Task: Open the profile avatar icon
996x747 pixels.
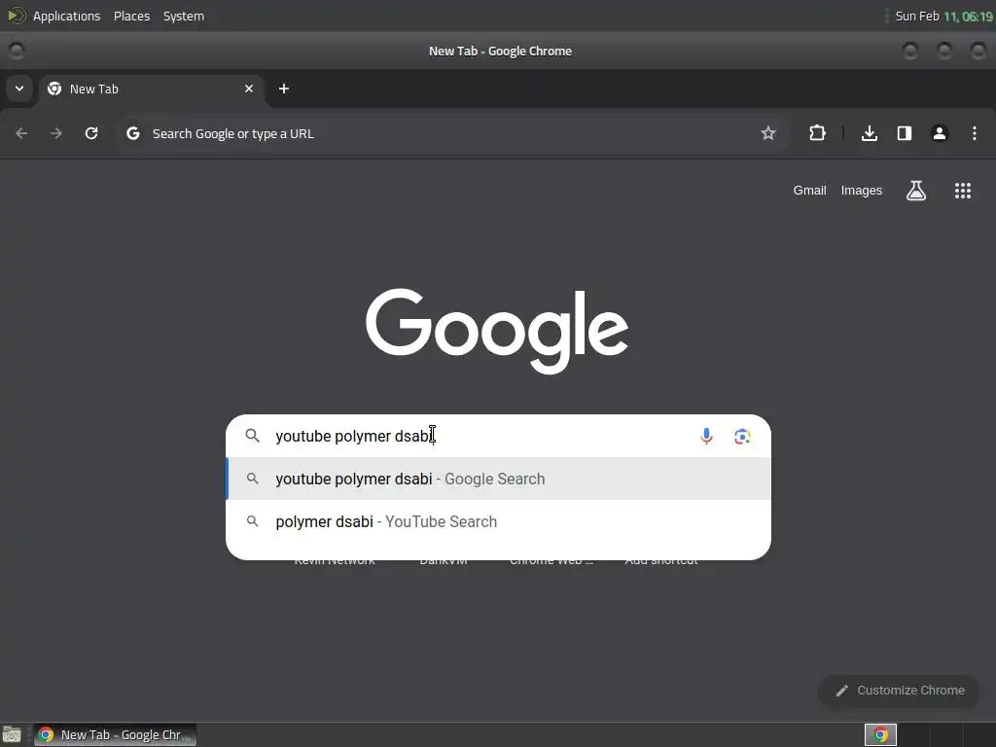Action: tap(940, 133)
